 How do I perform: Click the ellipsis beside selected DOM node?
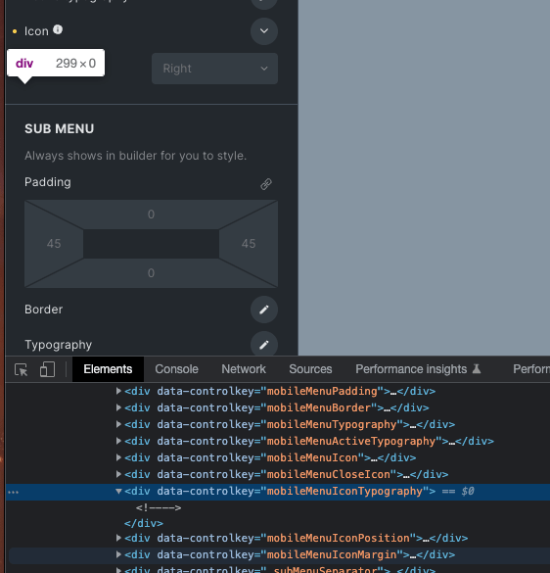(x=13, y=493)
